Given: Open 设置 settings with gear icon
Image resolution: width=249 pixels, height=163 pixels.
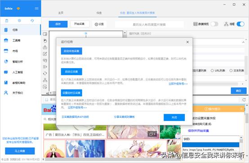Looking at the screenshot, I should click(99, 24).
